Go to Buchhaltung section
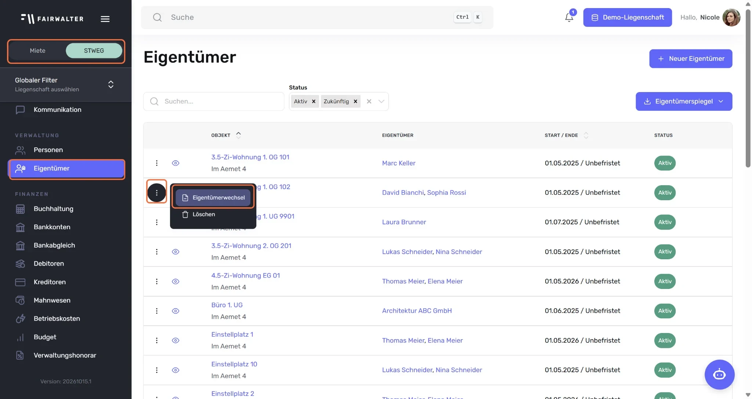752x399 pixels. (53, 209)
